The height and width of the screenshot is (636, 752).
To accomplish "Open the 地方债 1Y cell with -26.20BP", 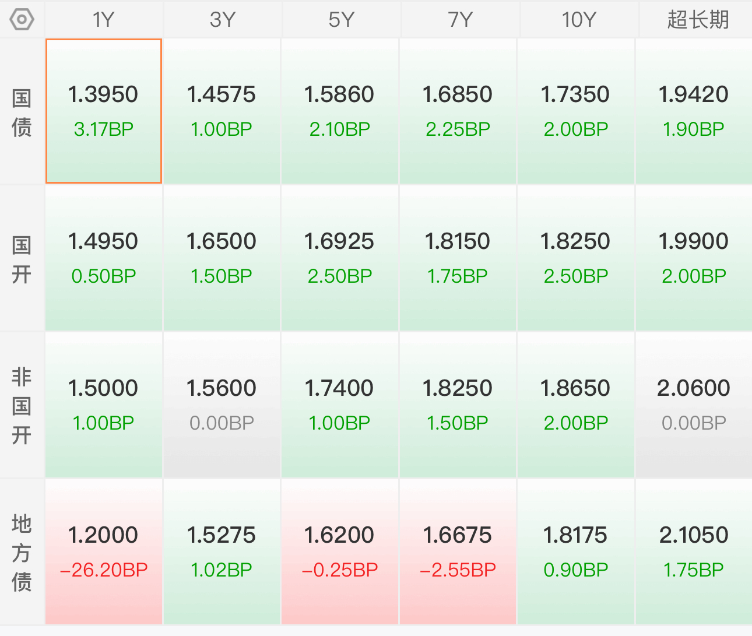I will coord(104,552).
